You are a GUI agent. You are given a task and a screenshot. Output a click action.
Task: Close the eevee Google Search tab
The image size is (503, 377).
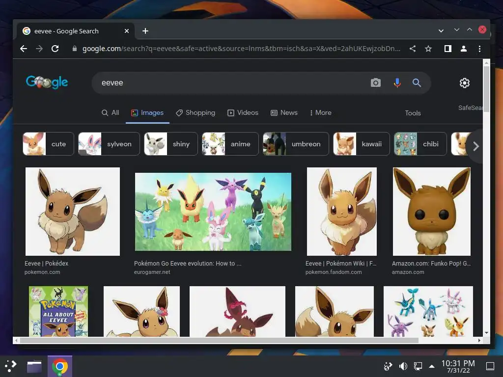click(x=127, y=31)
